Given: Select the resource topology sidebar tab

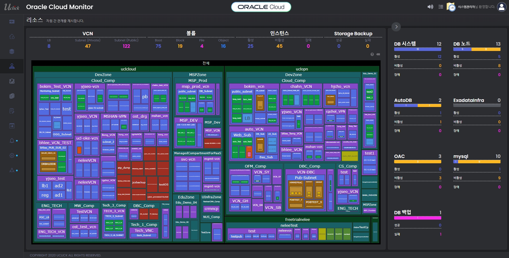Looking at the screenshot, I should point(12,66).
